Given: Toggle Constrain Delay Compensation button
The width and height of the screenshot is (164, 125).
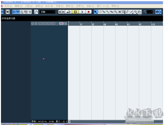Looking at the screenshot, I should pyautogui.click(x=8, y=12).
